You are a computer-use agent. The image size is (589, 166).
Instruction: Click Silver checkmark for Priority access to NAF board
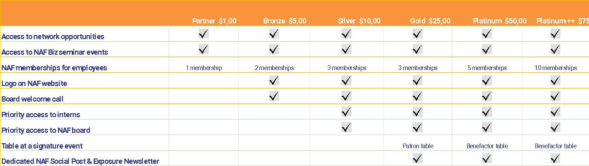[x=346, y=127]
